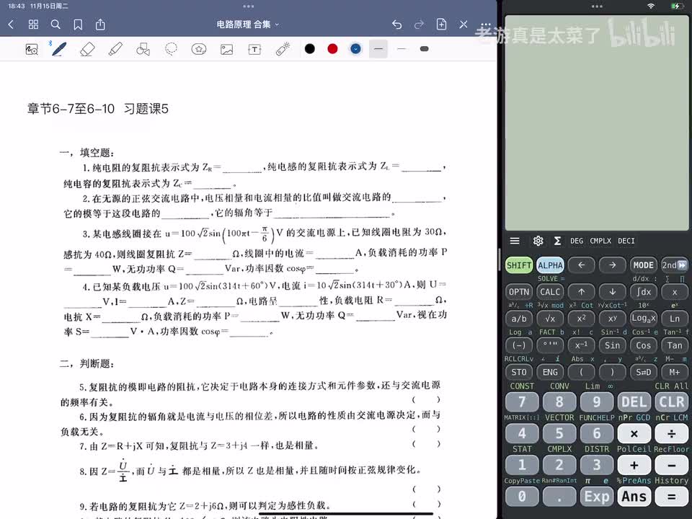
Task: Tap the number 7 key
Action: [x=522, y=402]
